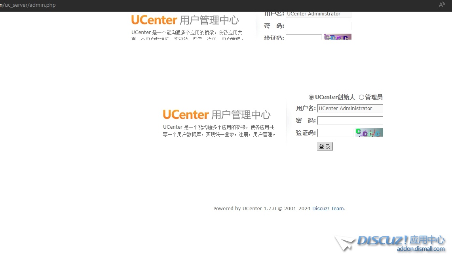Click the orange UCenter logo above 登录 description
The image size is (452, 259).
[186, 115]
